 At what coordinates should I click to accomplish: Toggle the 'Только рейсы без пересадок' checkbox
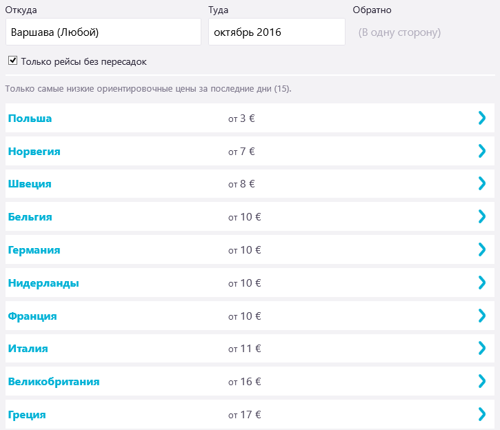click(12, 61)
